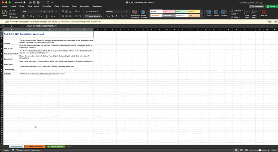Click the green Share button
This screenshot has width=278, height=152.
(x=272, y=7)
